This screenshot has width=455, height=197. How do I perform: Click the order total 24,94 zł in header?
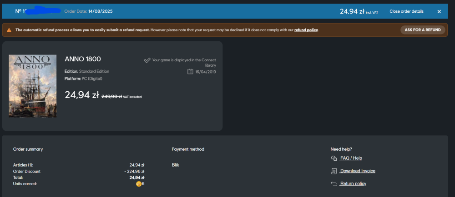pyautogui.click(x=352, y=11)
